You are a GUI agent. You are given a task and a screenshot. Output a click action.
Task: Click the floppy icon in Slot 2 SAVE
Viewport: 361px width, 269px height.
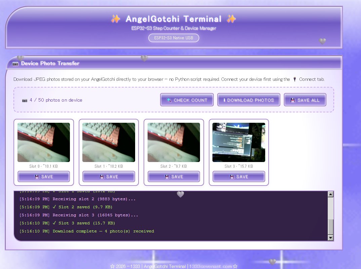167,177
